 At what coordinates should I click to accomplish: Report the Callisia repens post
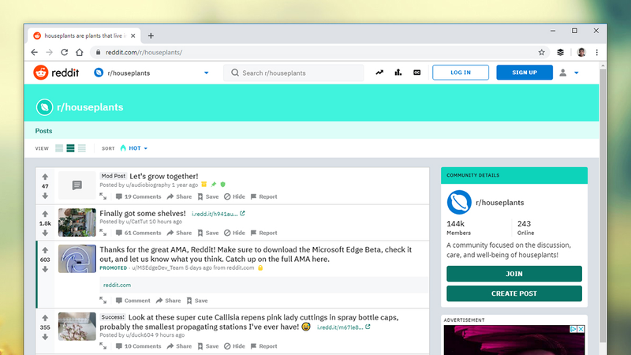click(x=264, y=346)
